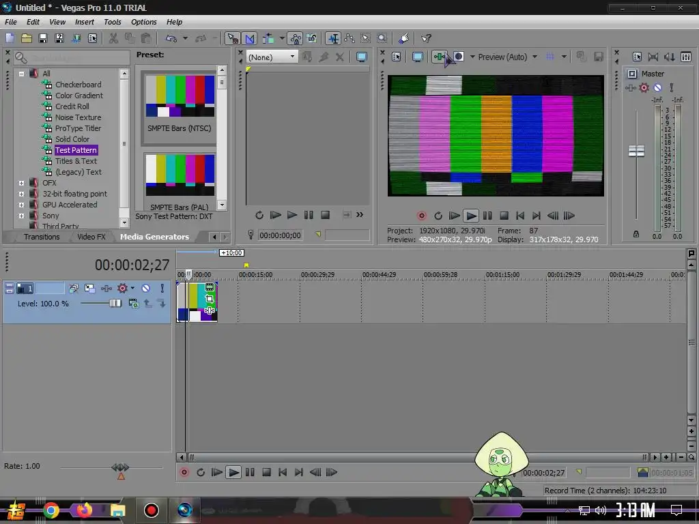
Task: Click the Master volume fader handle
Action: (x=636, y=151)
